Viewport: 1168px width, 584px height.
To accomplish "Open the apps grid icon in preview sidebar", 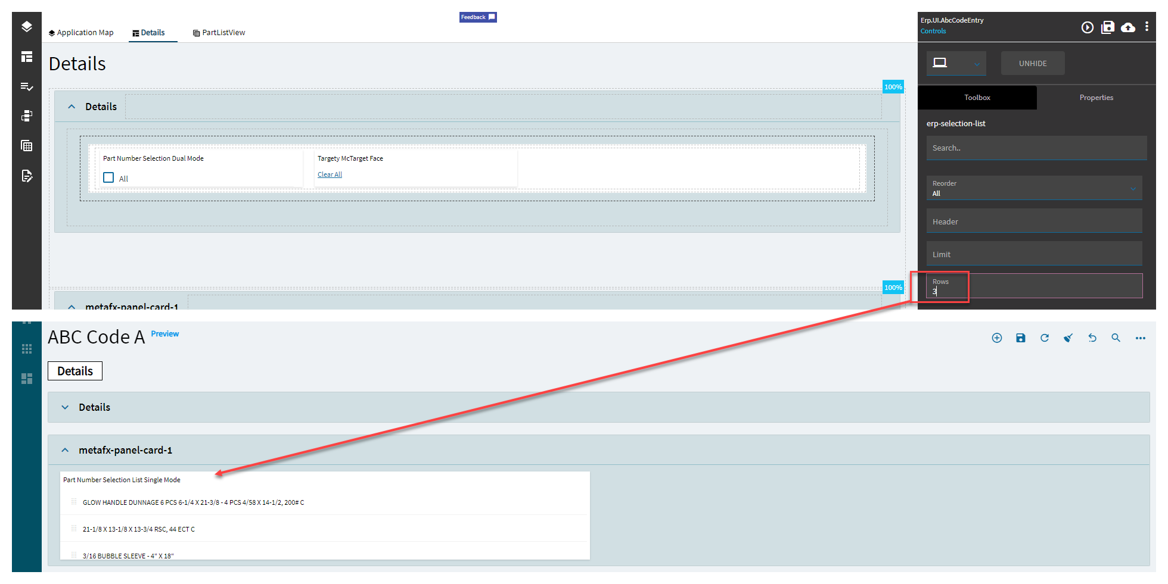I will [x=27, y=349].
